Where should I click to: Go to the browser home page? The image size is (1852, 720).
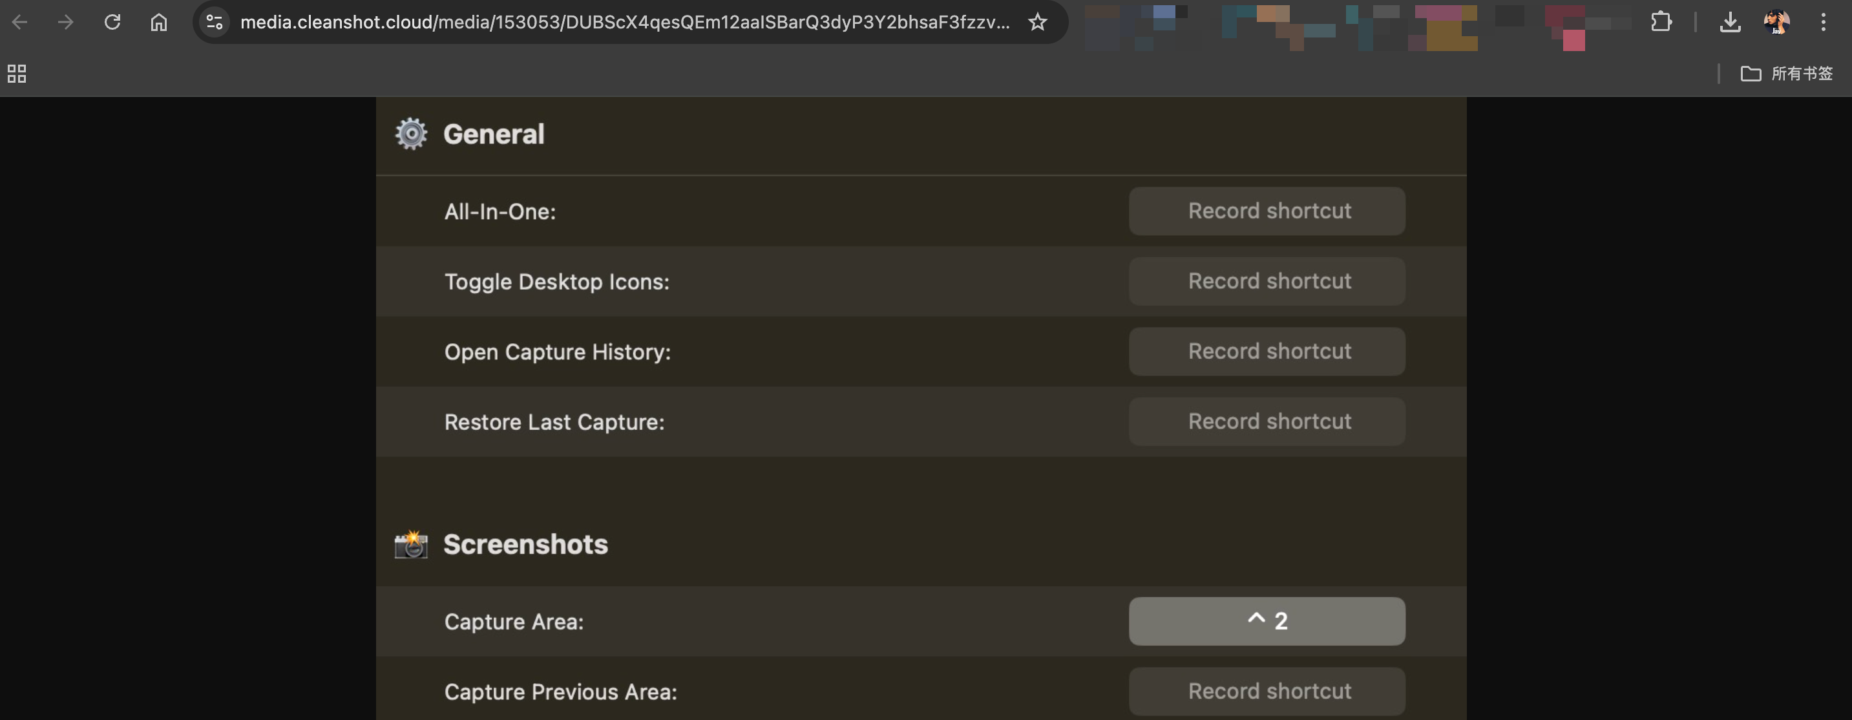[x=159, y=22]
